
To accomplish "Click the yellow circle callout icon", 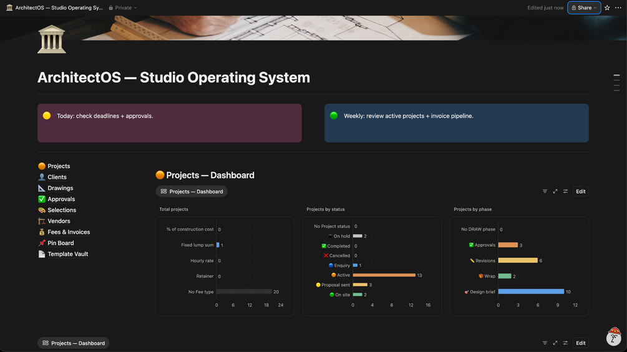I will pos(47,116).
